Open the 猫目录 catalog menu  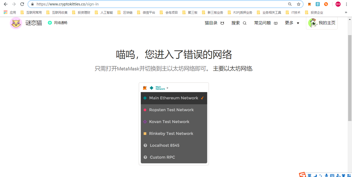click(214, 23)
